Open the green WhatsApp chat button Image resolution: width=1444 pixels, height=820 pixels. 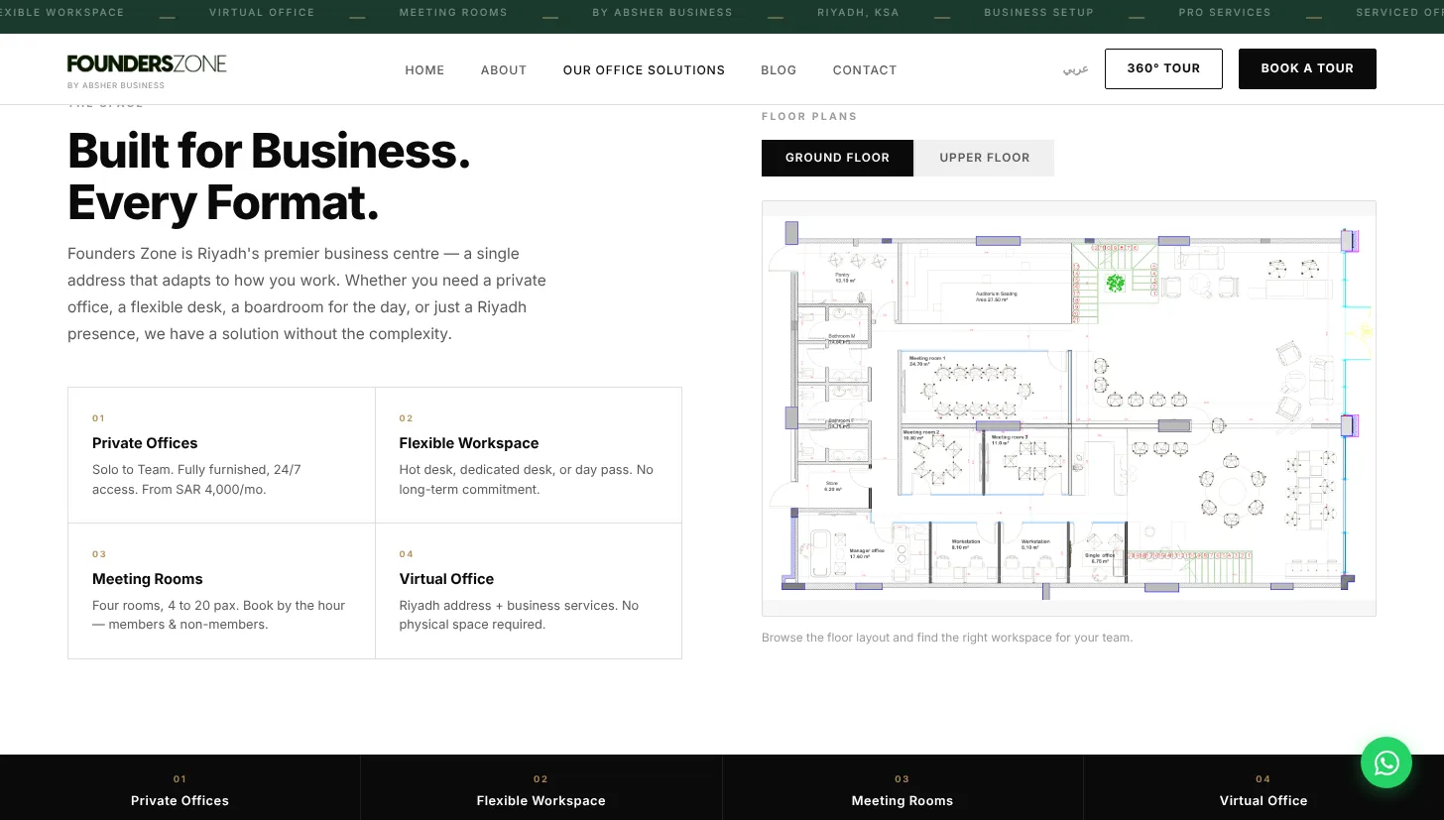1386,762
